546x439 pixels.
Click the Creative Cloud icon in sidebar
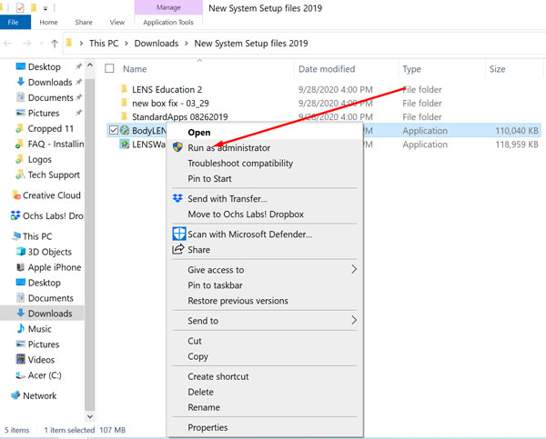[16, 195]
